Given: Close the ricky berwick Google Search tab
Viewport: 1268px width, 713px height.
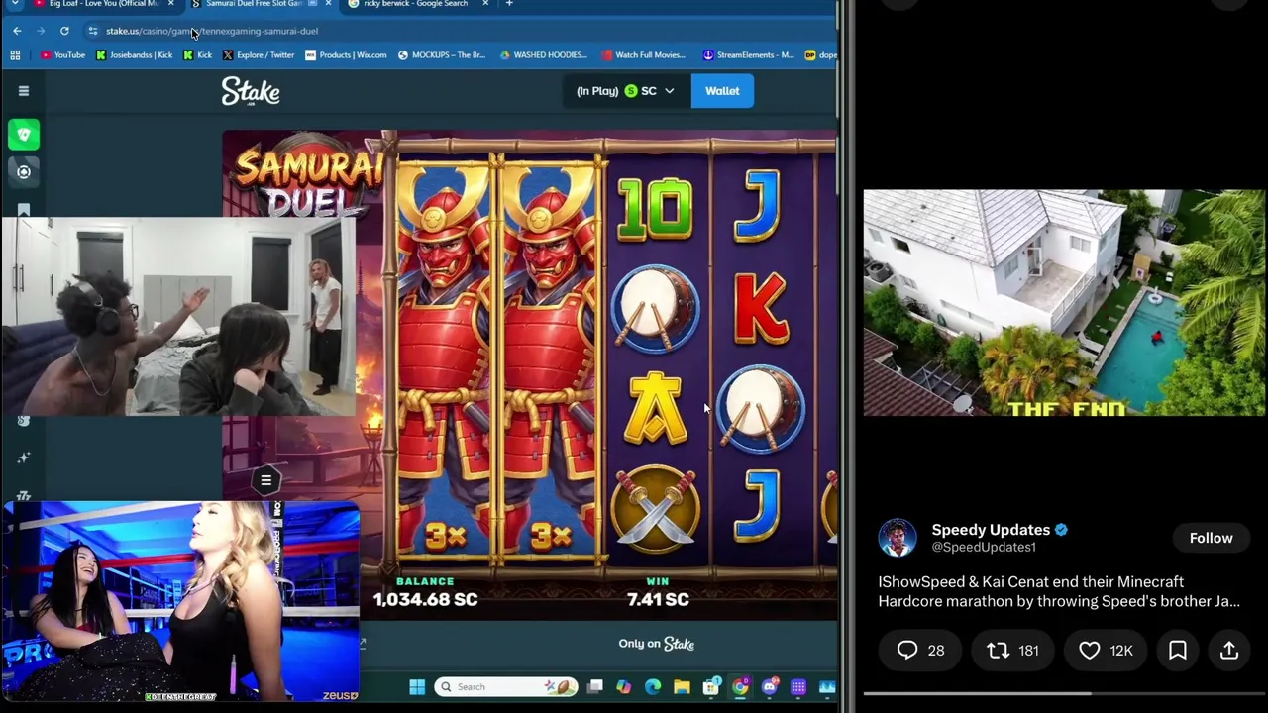Looking at the screenshot, I should [485, 4].
